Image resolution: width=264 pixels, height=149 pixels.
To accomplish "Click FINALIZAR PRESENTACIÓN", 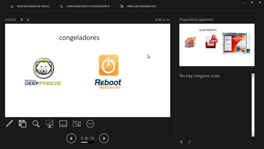I will click(x=141, y=6).
